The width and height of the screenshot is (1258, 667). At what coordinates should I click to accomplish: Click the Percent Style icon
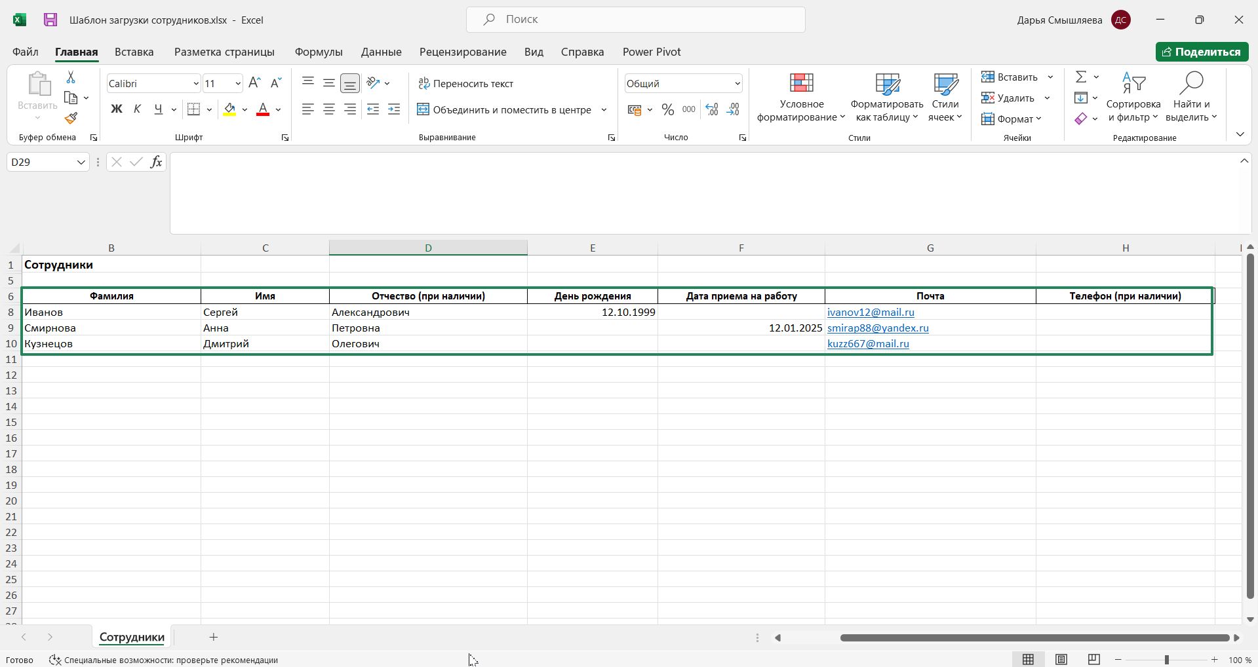click(667, 110)
